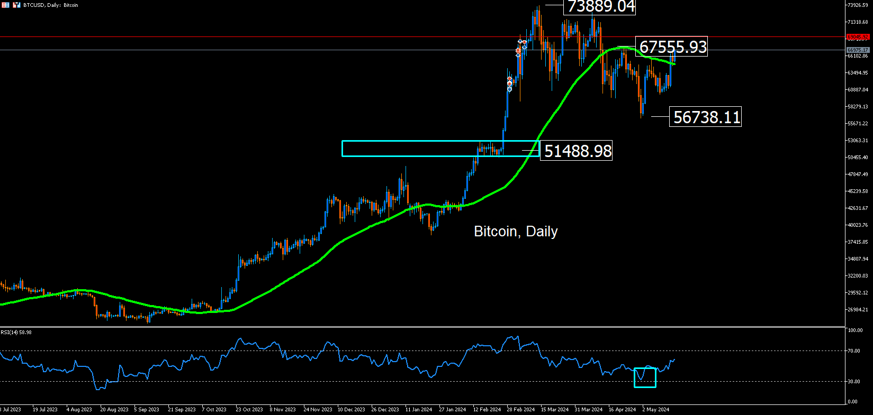
Task: Click the 16 Apr 2024 date label
Action: pyautogui.click(x=623, y=410)
